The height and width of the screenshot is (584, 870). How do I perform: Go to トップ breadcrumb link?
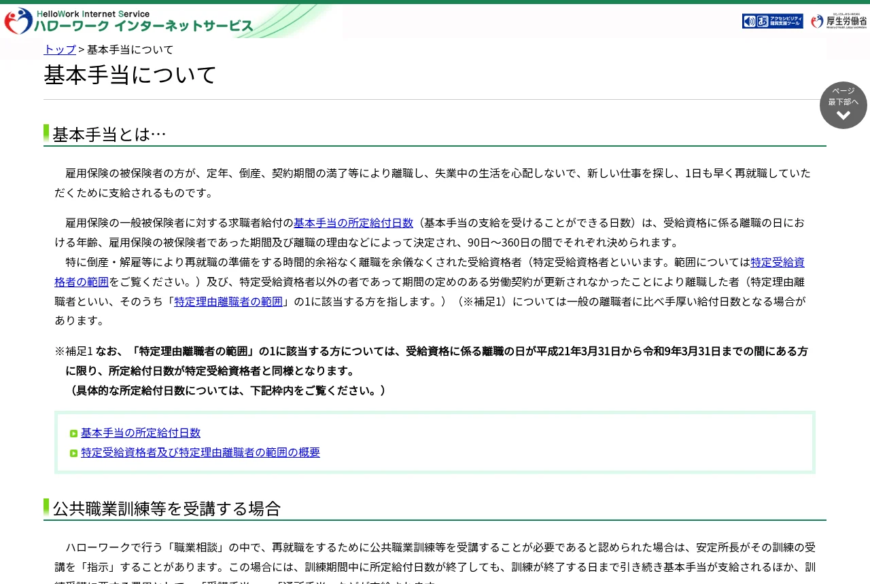pyautogui.click(x=60, y=50)
